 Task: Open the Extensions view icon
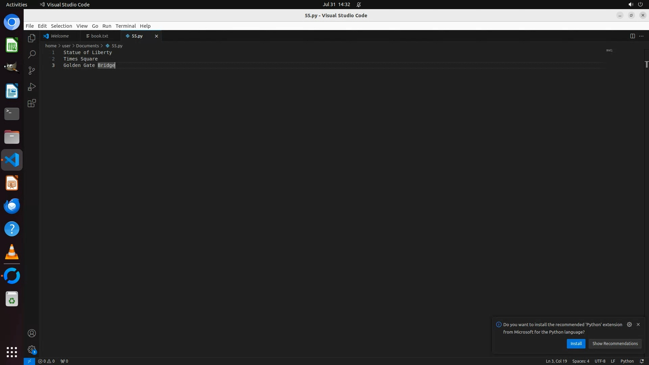pyautogui.click(x=32, y=103)
